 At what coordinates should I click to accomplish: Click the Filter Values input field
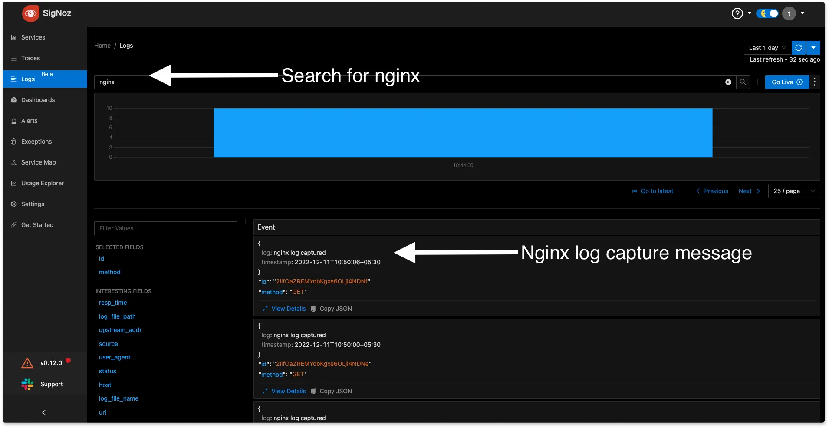click(x=166, y=228)
